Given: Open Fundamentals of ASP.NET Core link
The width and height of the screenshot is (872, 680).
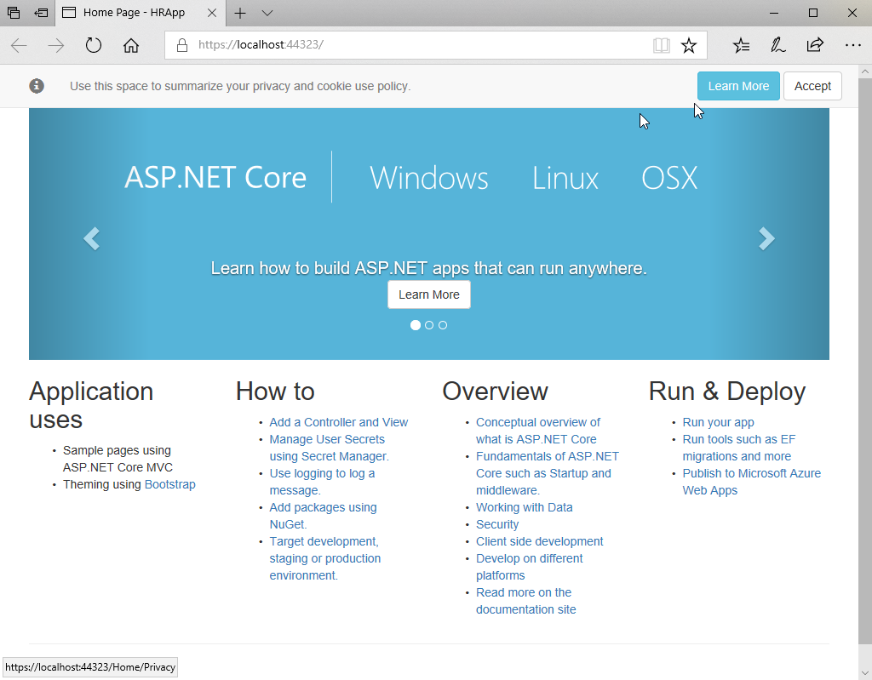Looking at the screenshot, I should [x=548, y=473].
